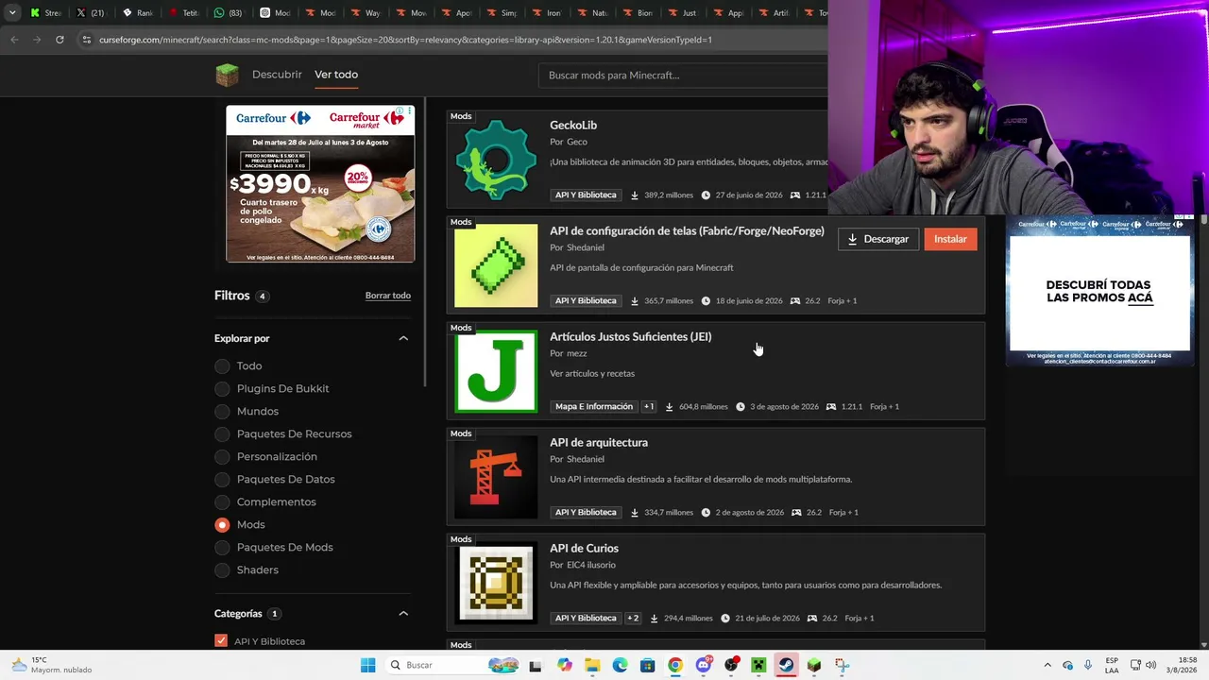The image size is (1209, 680).
Task: Click the Descargar button for Cloth Config
Action: click(878, 239)
